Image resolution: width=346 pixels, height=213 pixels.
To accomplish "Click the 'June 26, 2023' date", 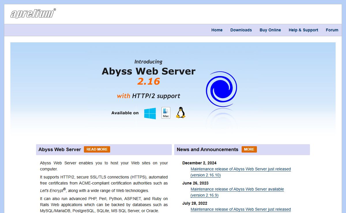I will pos(195,183).
